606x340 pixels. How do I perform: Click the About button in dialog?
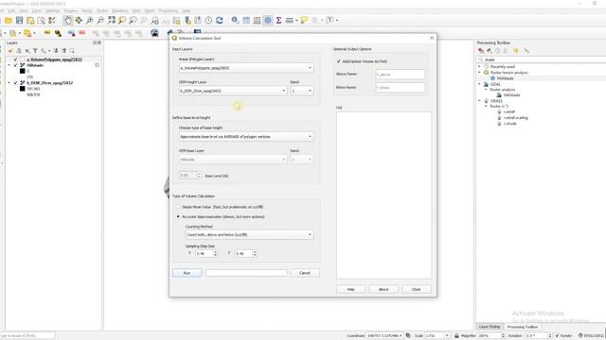pyautogui.click(x=383, y=289)
